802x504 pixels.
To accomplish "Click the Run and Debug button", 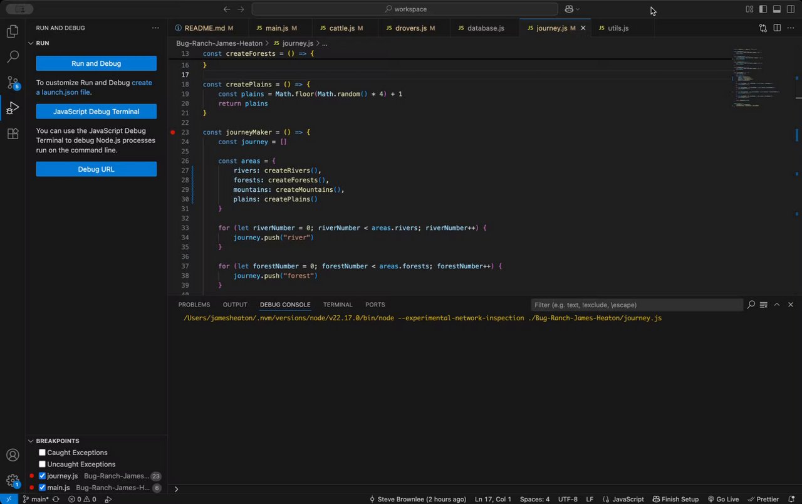I will coord(96,63).
